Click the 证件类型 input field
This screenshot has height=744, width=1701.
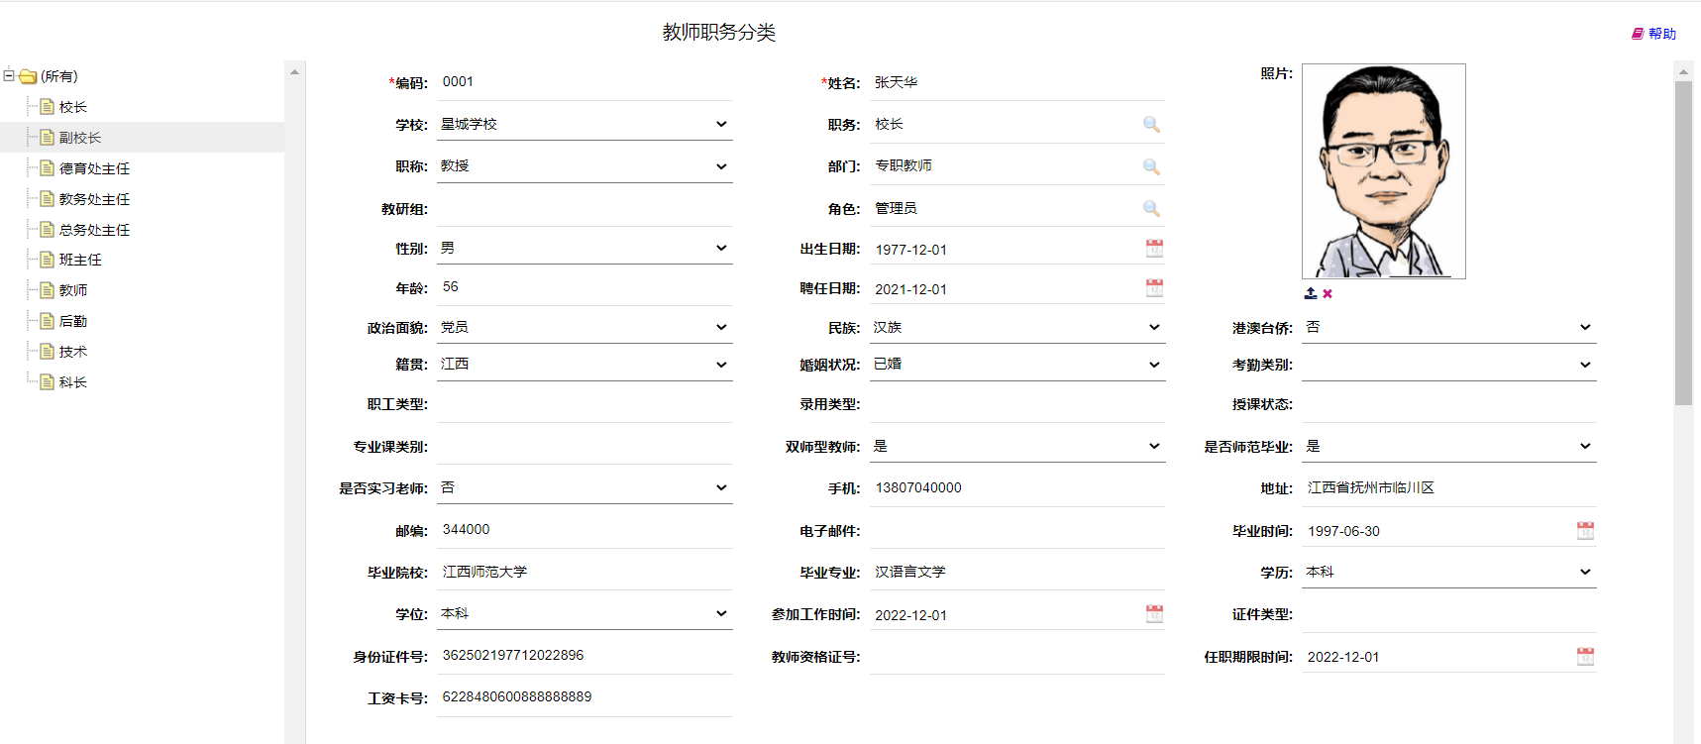tap(1449, 614)
